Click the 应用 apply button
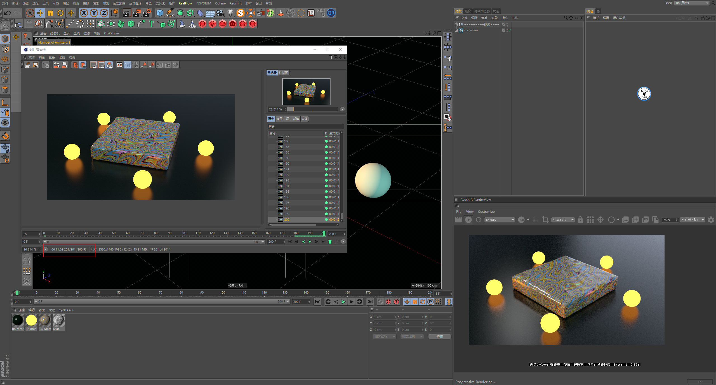The width and height of the screenshot is (716, 385). tap(440, 337)
